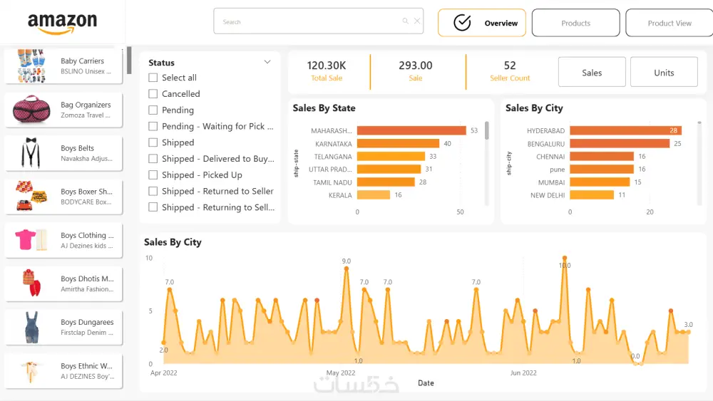Check the Cancelled status checkbox

153,94
